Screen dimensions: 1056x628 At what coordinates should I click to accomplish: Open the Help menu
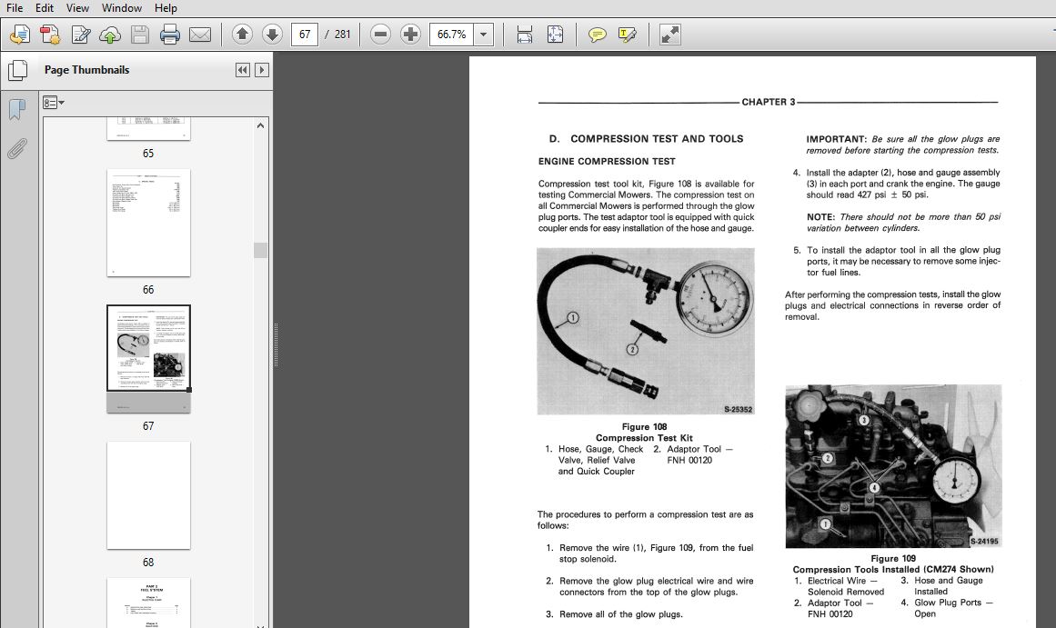click(x=166, y=8)
